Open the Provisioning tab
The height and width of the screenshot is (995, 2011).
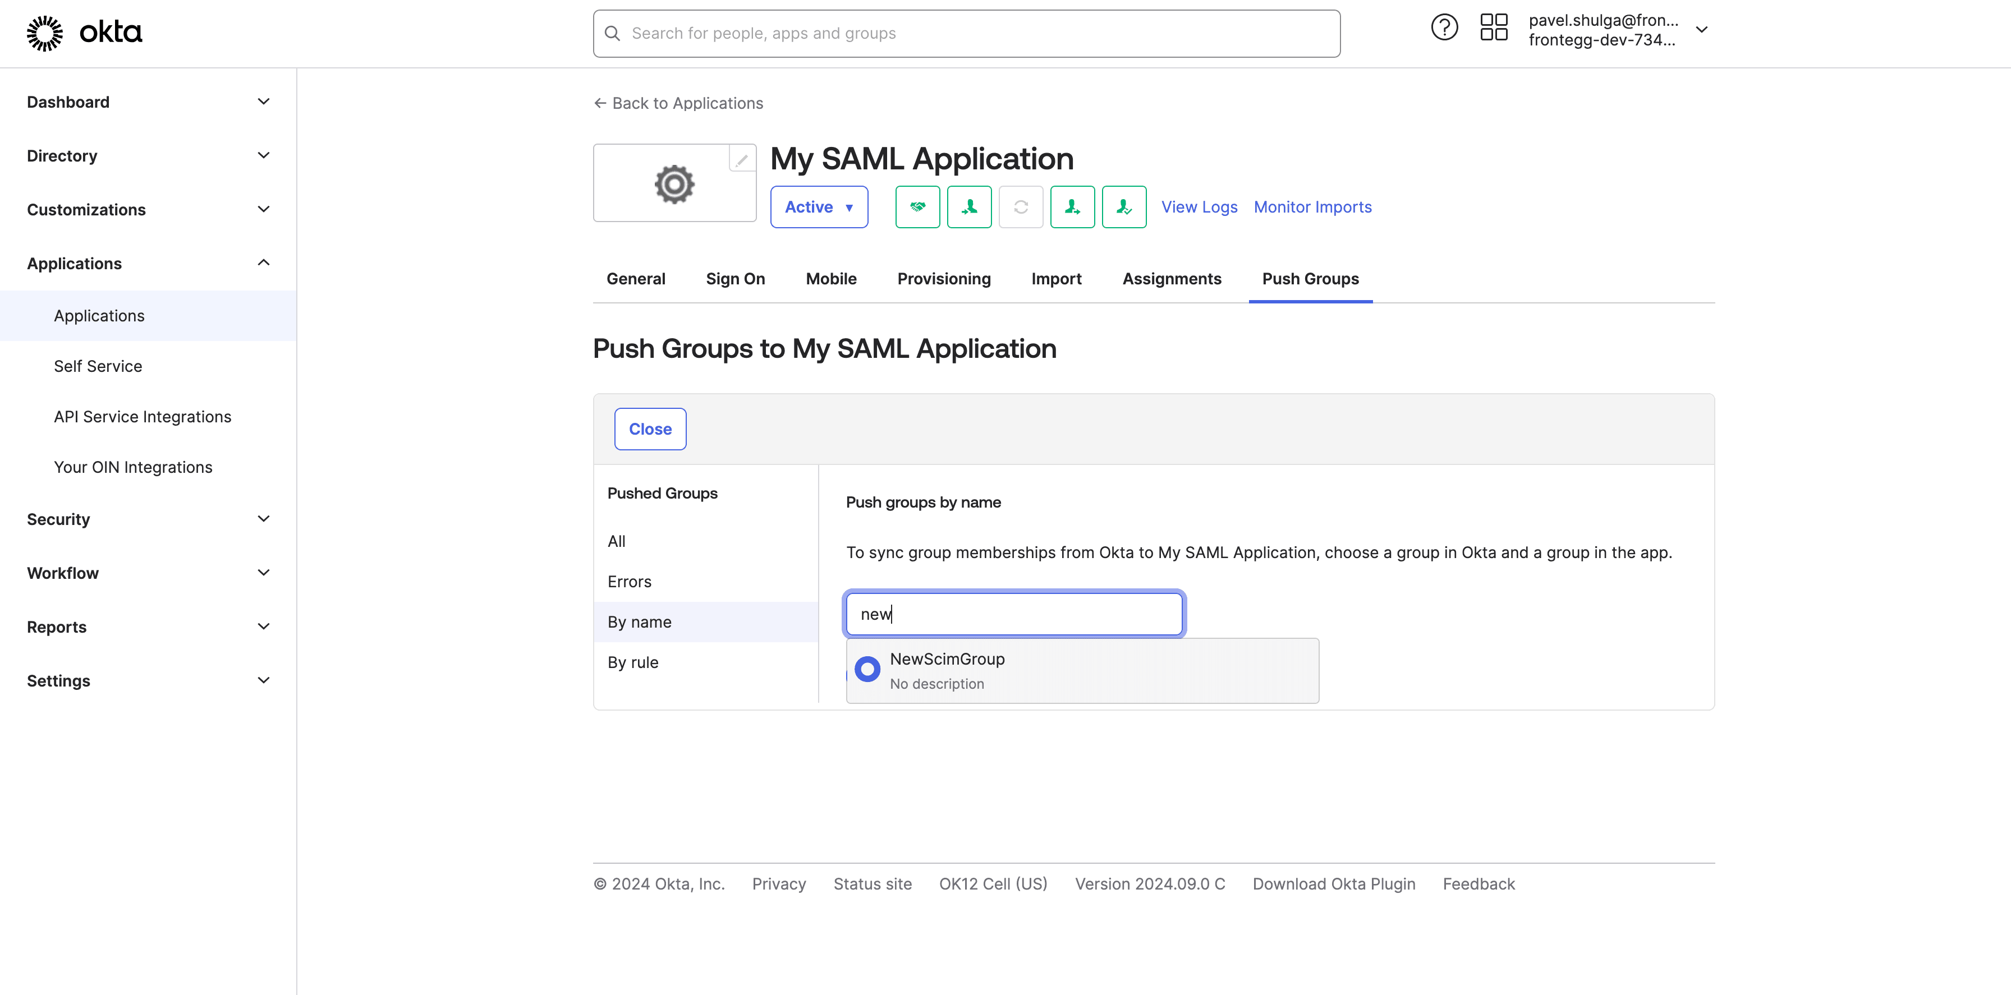pyautogui.click(x=944, y=279)
